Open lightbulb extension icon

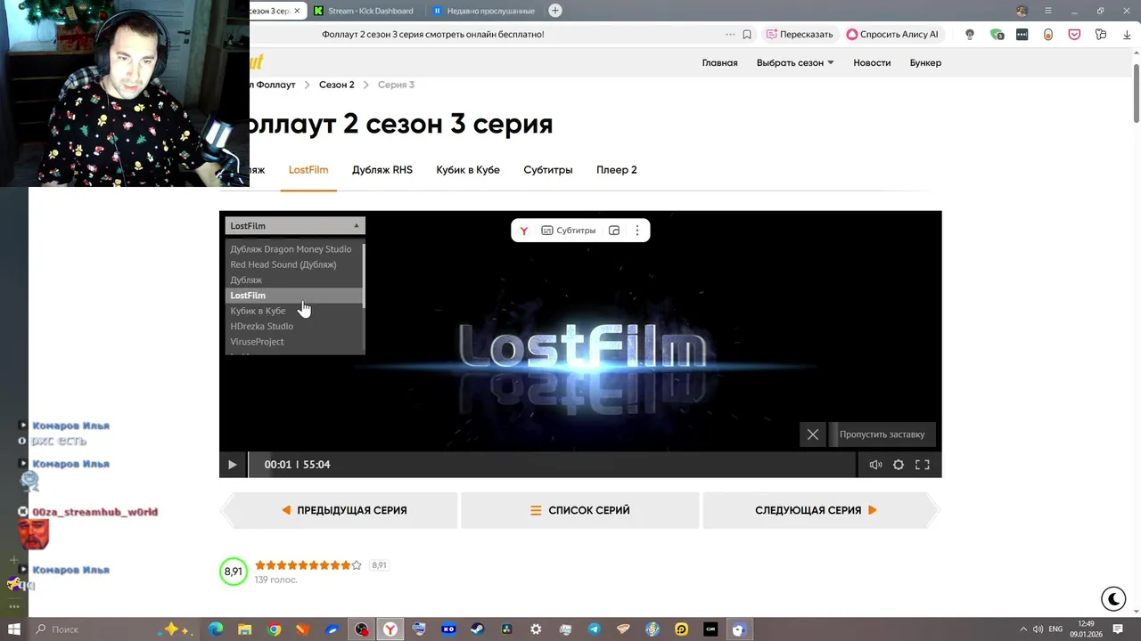pyautogui.click(x=970, y=35)
